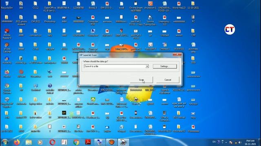Select the Untitled-1 desktop file

(x=164, y=46)
